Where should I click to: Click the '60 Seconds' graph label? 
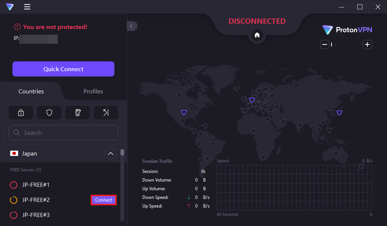point(228,214)
